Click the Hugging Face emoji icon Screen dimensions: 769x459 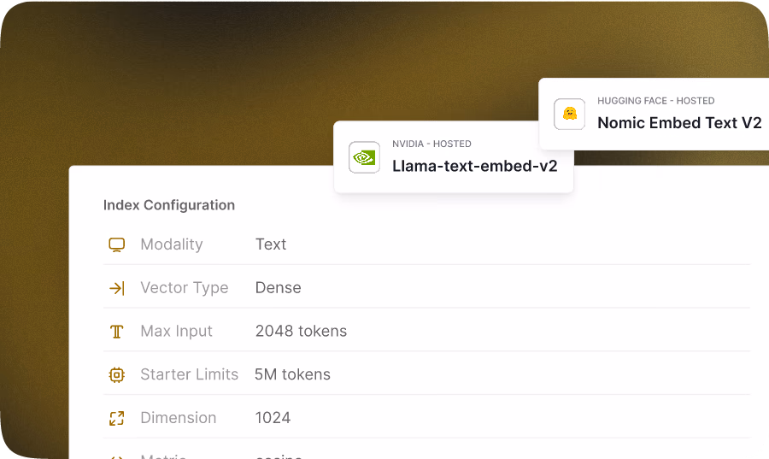click(569, 114)
